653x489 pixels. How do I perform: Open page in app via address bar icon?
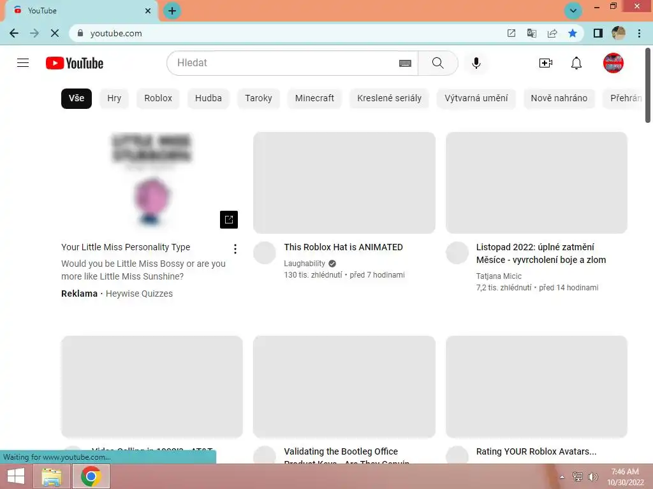[x=511, y=33]
